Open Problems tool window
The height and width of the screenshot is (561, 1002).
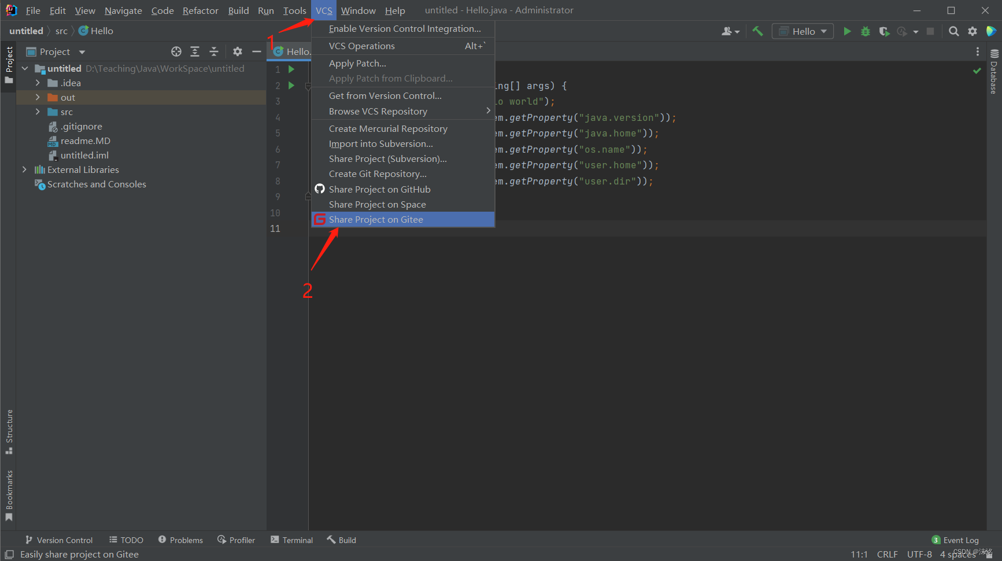(180, 540)
